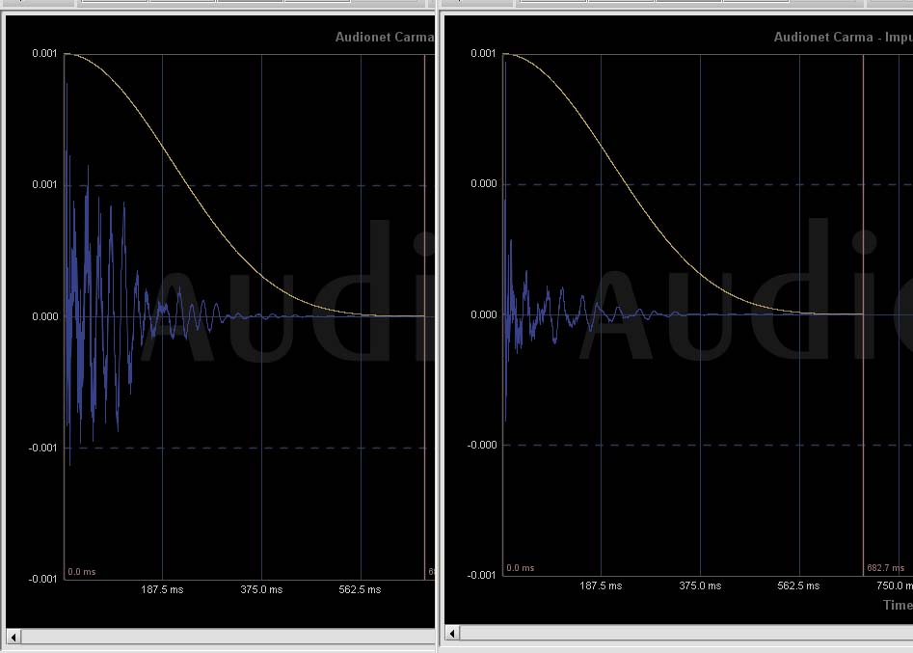913x653 pixels.
Task: Click the 375.0 ms axis label in right graph
Action: [700, 585]
